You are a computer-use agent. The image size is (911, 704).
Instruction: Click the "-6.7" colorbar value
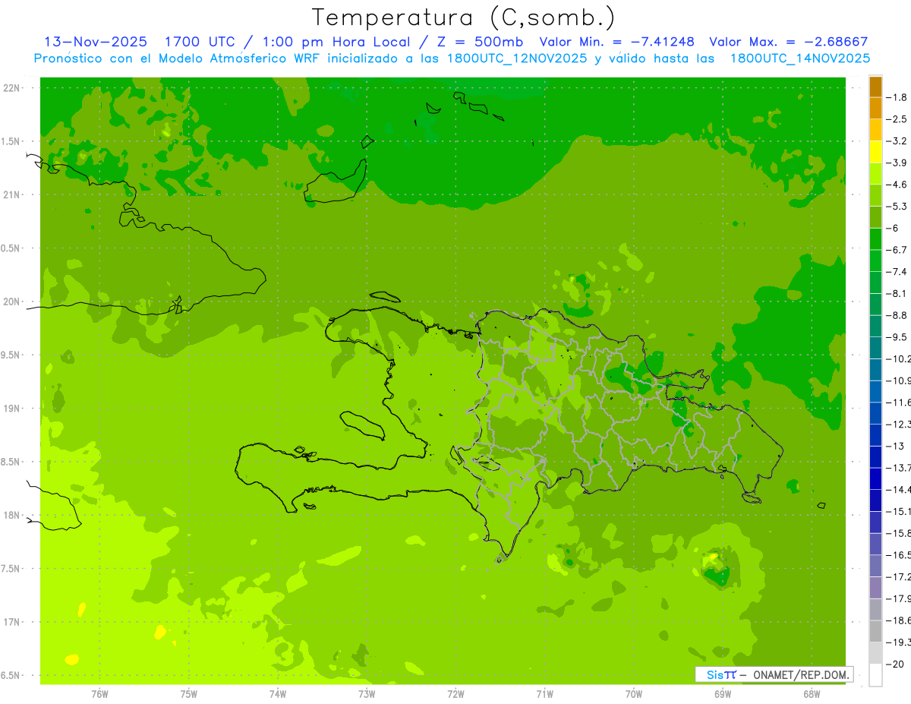coord(897,250)
